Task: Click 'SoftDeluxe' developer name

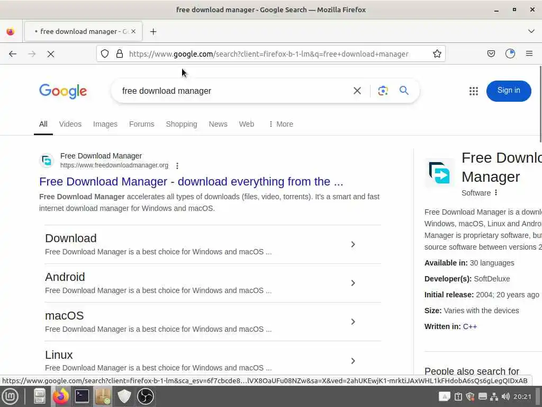Action: coord(492,279)
